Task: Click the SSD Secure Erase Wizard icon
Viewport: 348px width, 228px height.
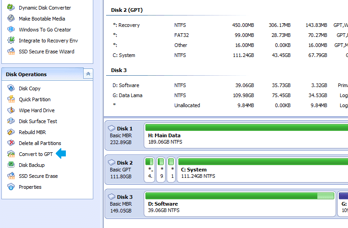Action: coord(11,52)
